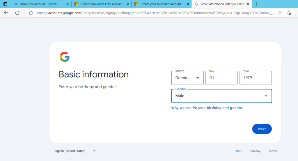The width and height of the screenshot is (298, 161).
Task: Click the Day input field
Action: click(x=221, y=78)
